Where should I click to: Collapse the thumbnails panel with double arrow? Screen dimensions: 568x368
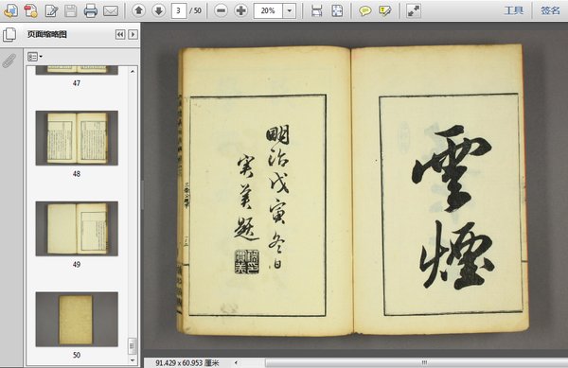pos(120,34)
